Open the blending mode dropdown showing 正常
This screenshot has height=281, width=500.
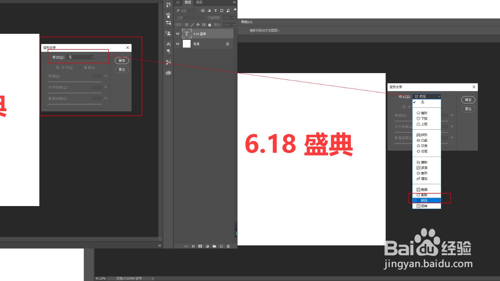coord(189,17)
